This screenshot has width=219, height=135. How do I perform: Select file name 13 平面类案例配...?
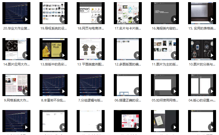[91, 64]
